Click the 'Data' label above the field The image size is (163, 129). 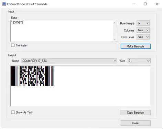click(14, 18)
